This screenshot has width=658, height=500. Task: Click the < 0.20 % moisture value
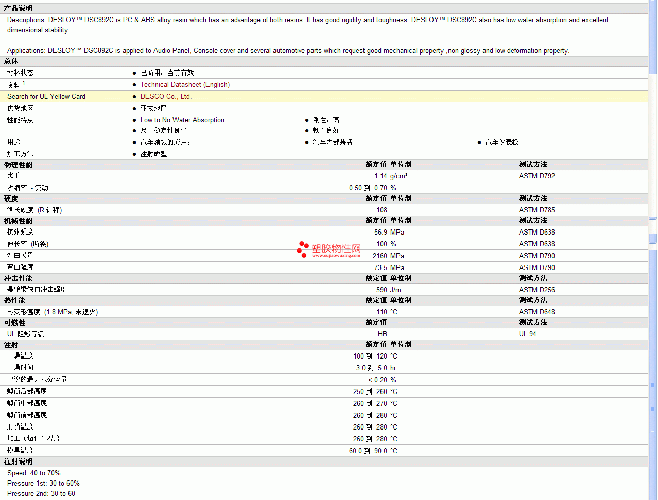pos(382,380)
